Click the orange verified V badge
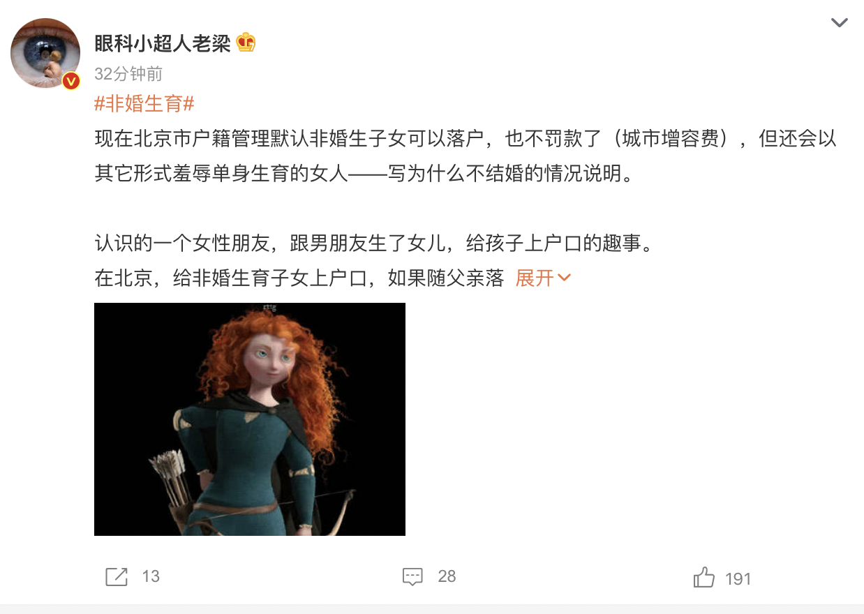The height and width of the screenshot is (614, 864). tap(71, 81)
